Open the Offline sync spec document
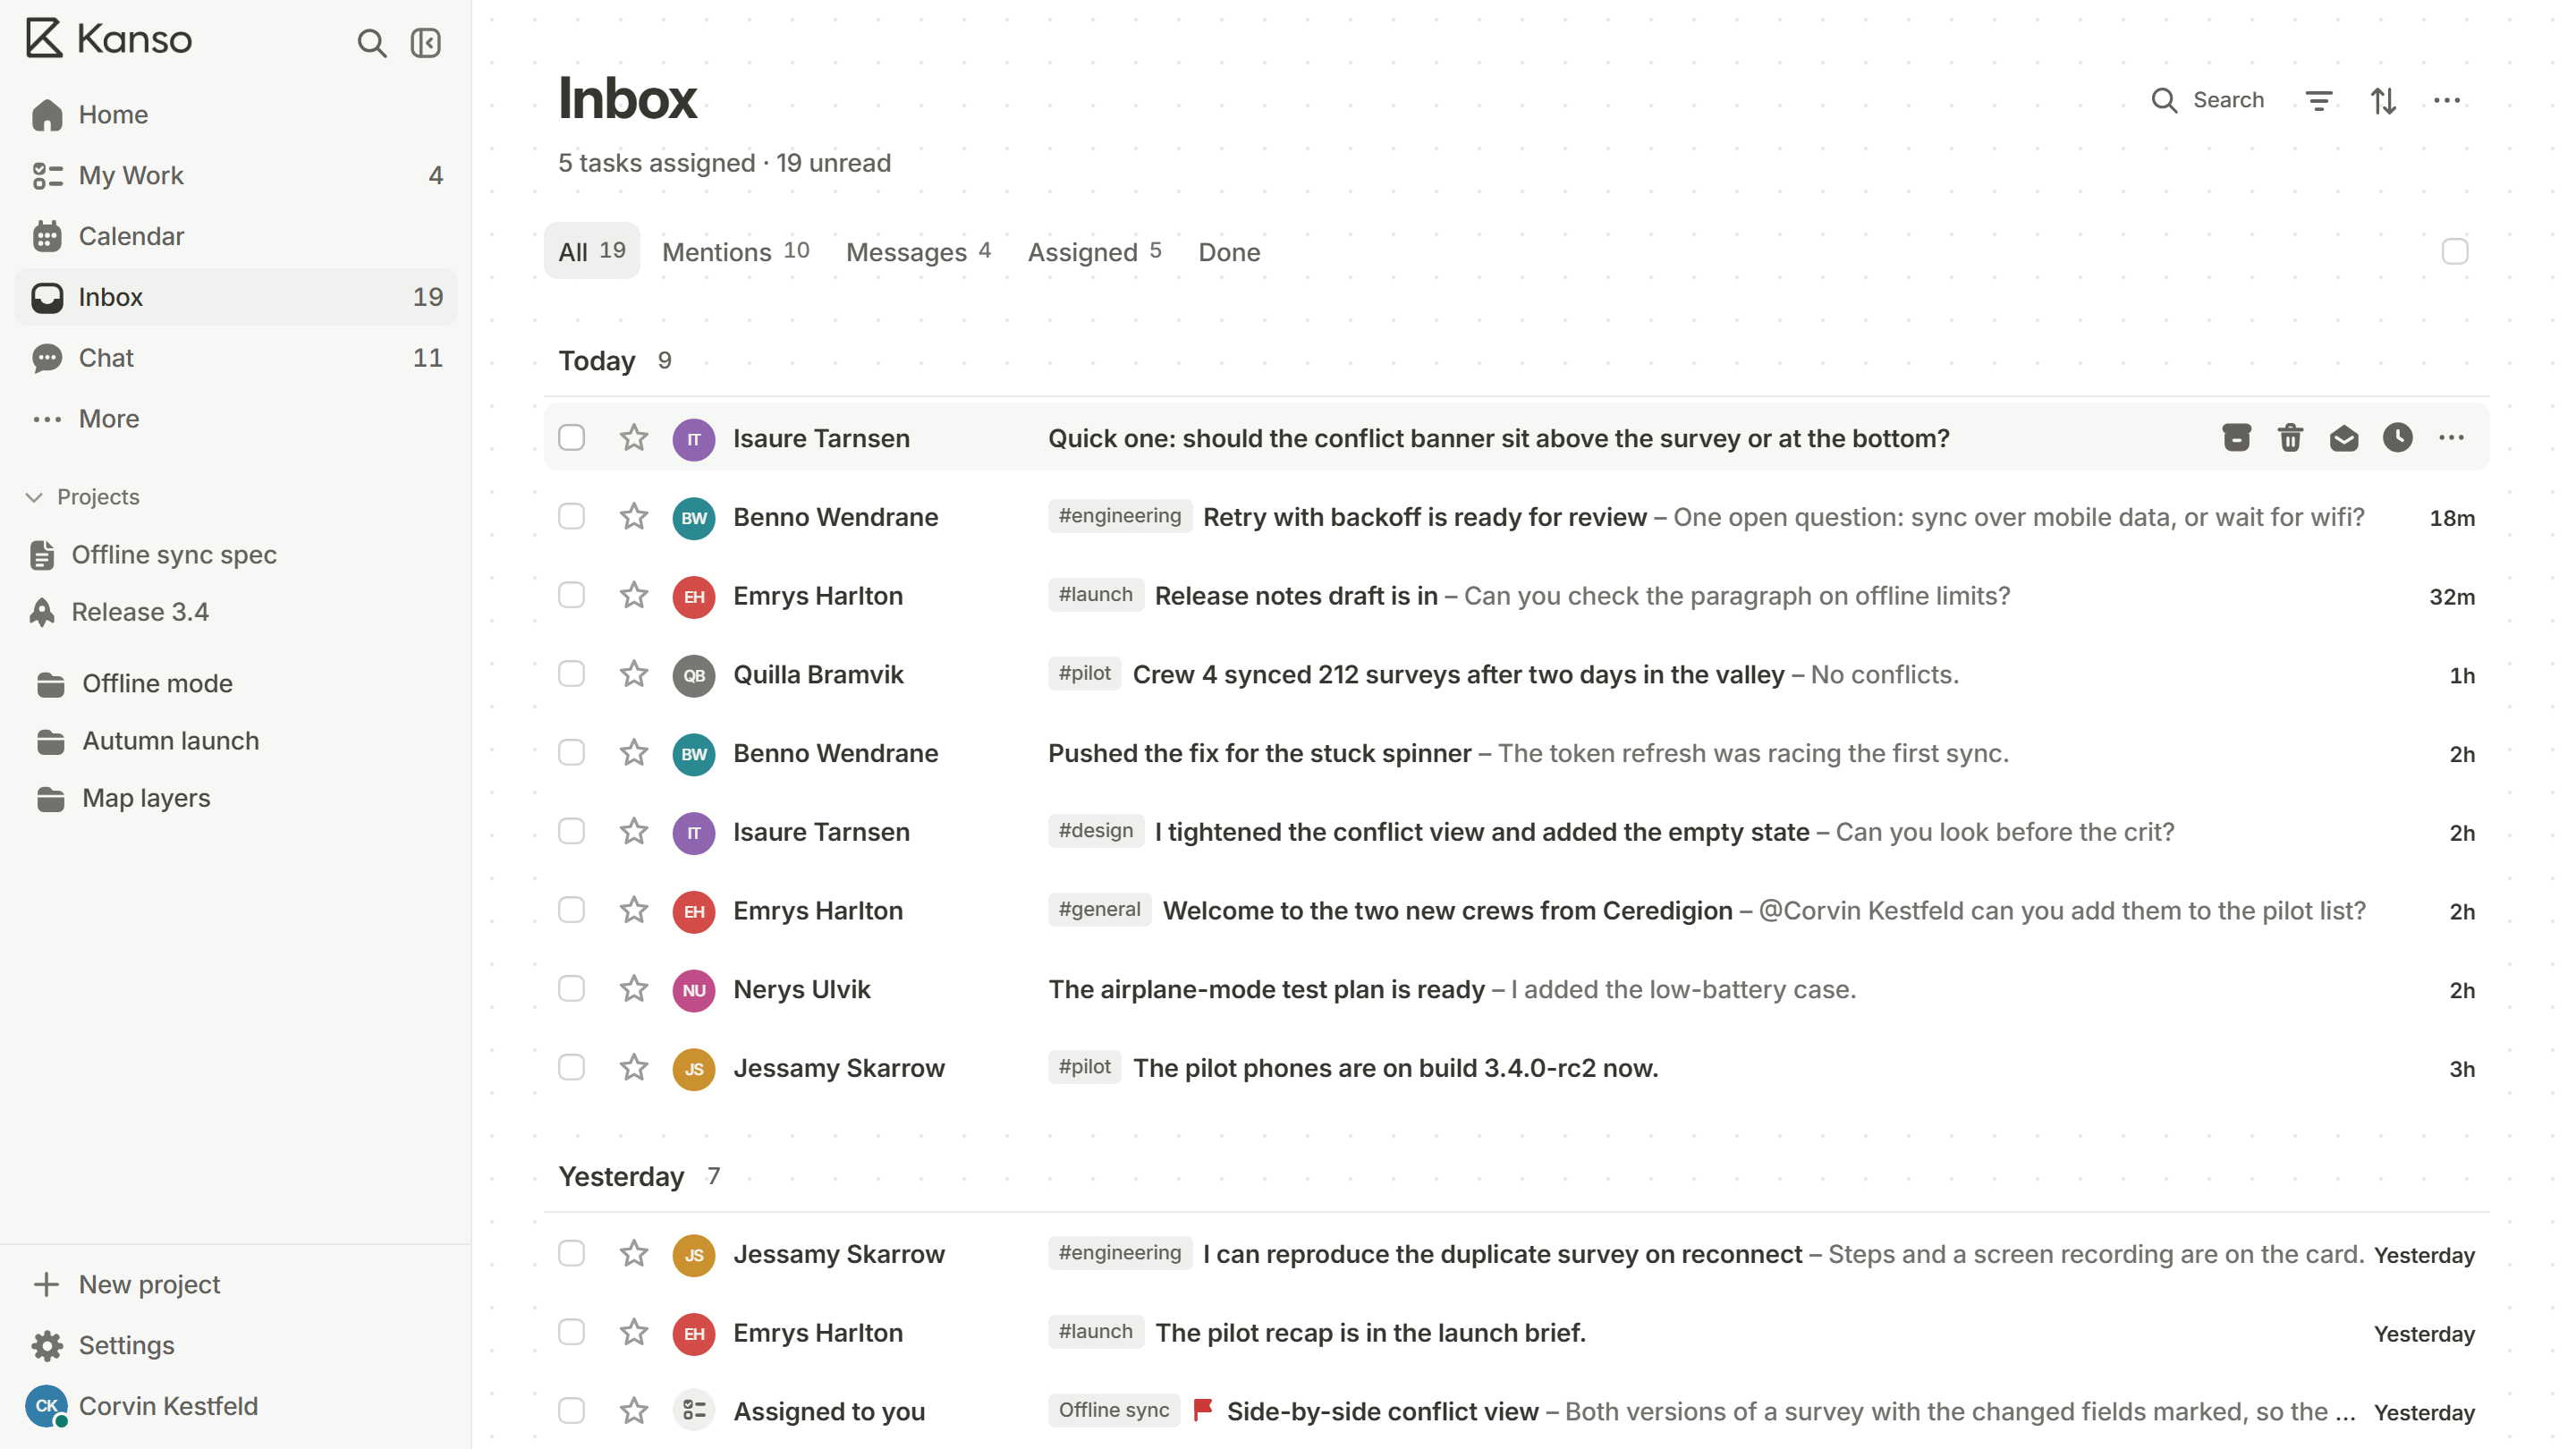 coord(236,555)
